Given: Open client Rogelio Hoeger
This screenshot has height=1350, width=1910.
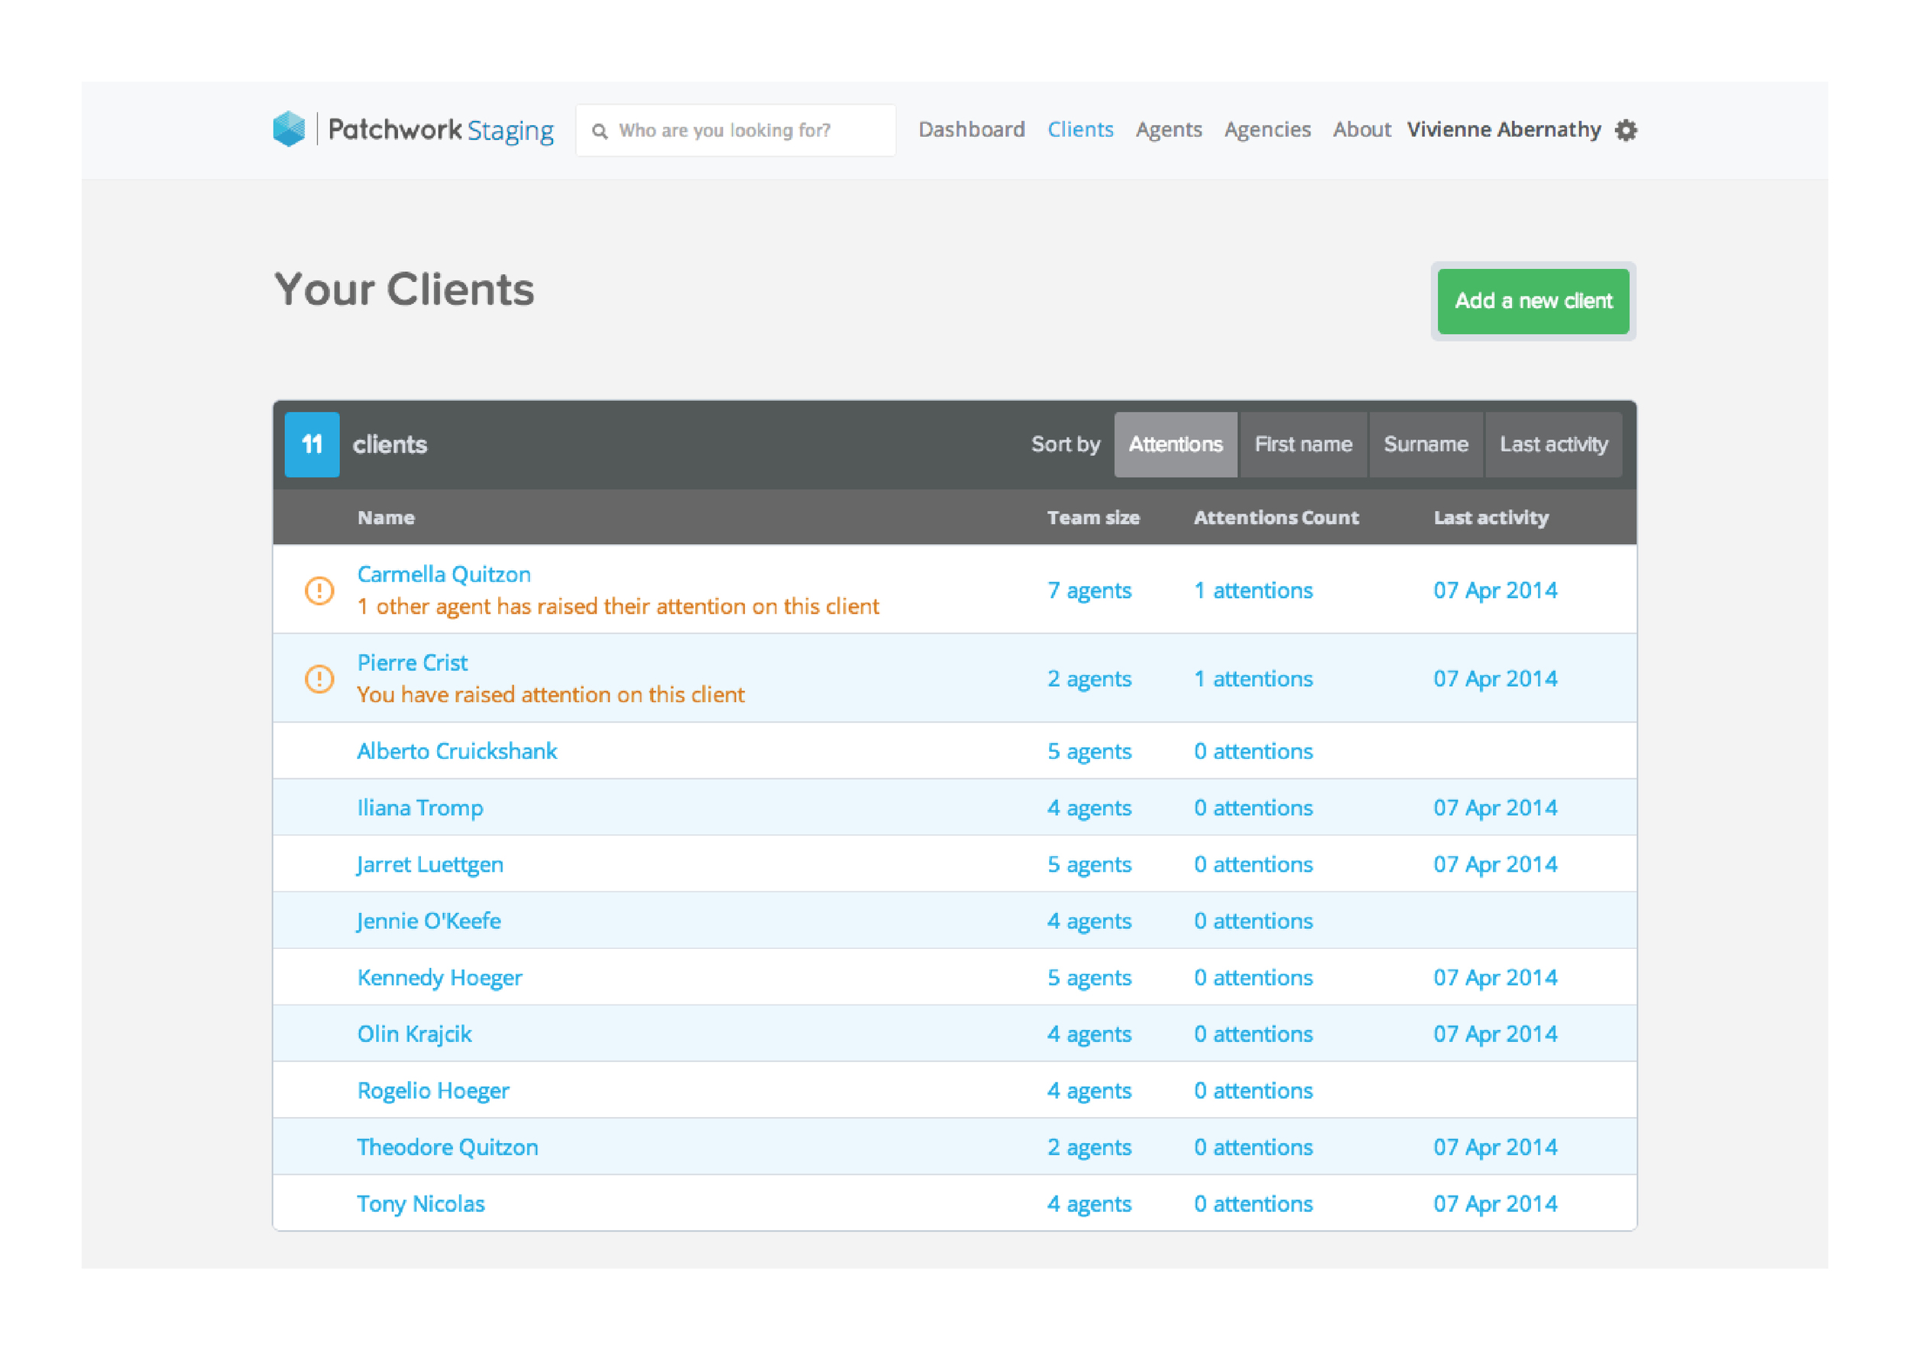Looking at the screenshot, I should pyautogui.click(x=432, y=1090).
